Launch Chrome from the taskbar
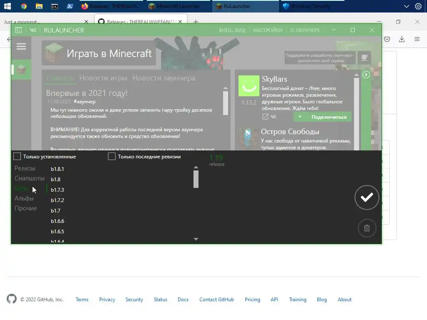The height and width of the screenshot is (320, 427). (x=24, y=6)
